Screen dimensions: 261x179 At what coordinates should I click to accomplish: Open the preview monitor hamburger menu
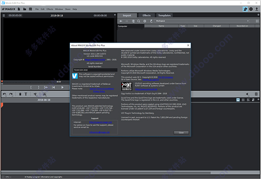point(3,15)
